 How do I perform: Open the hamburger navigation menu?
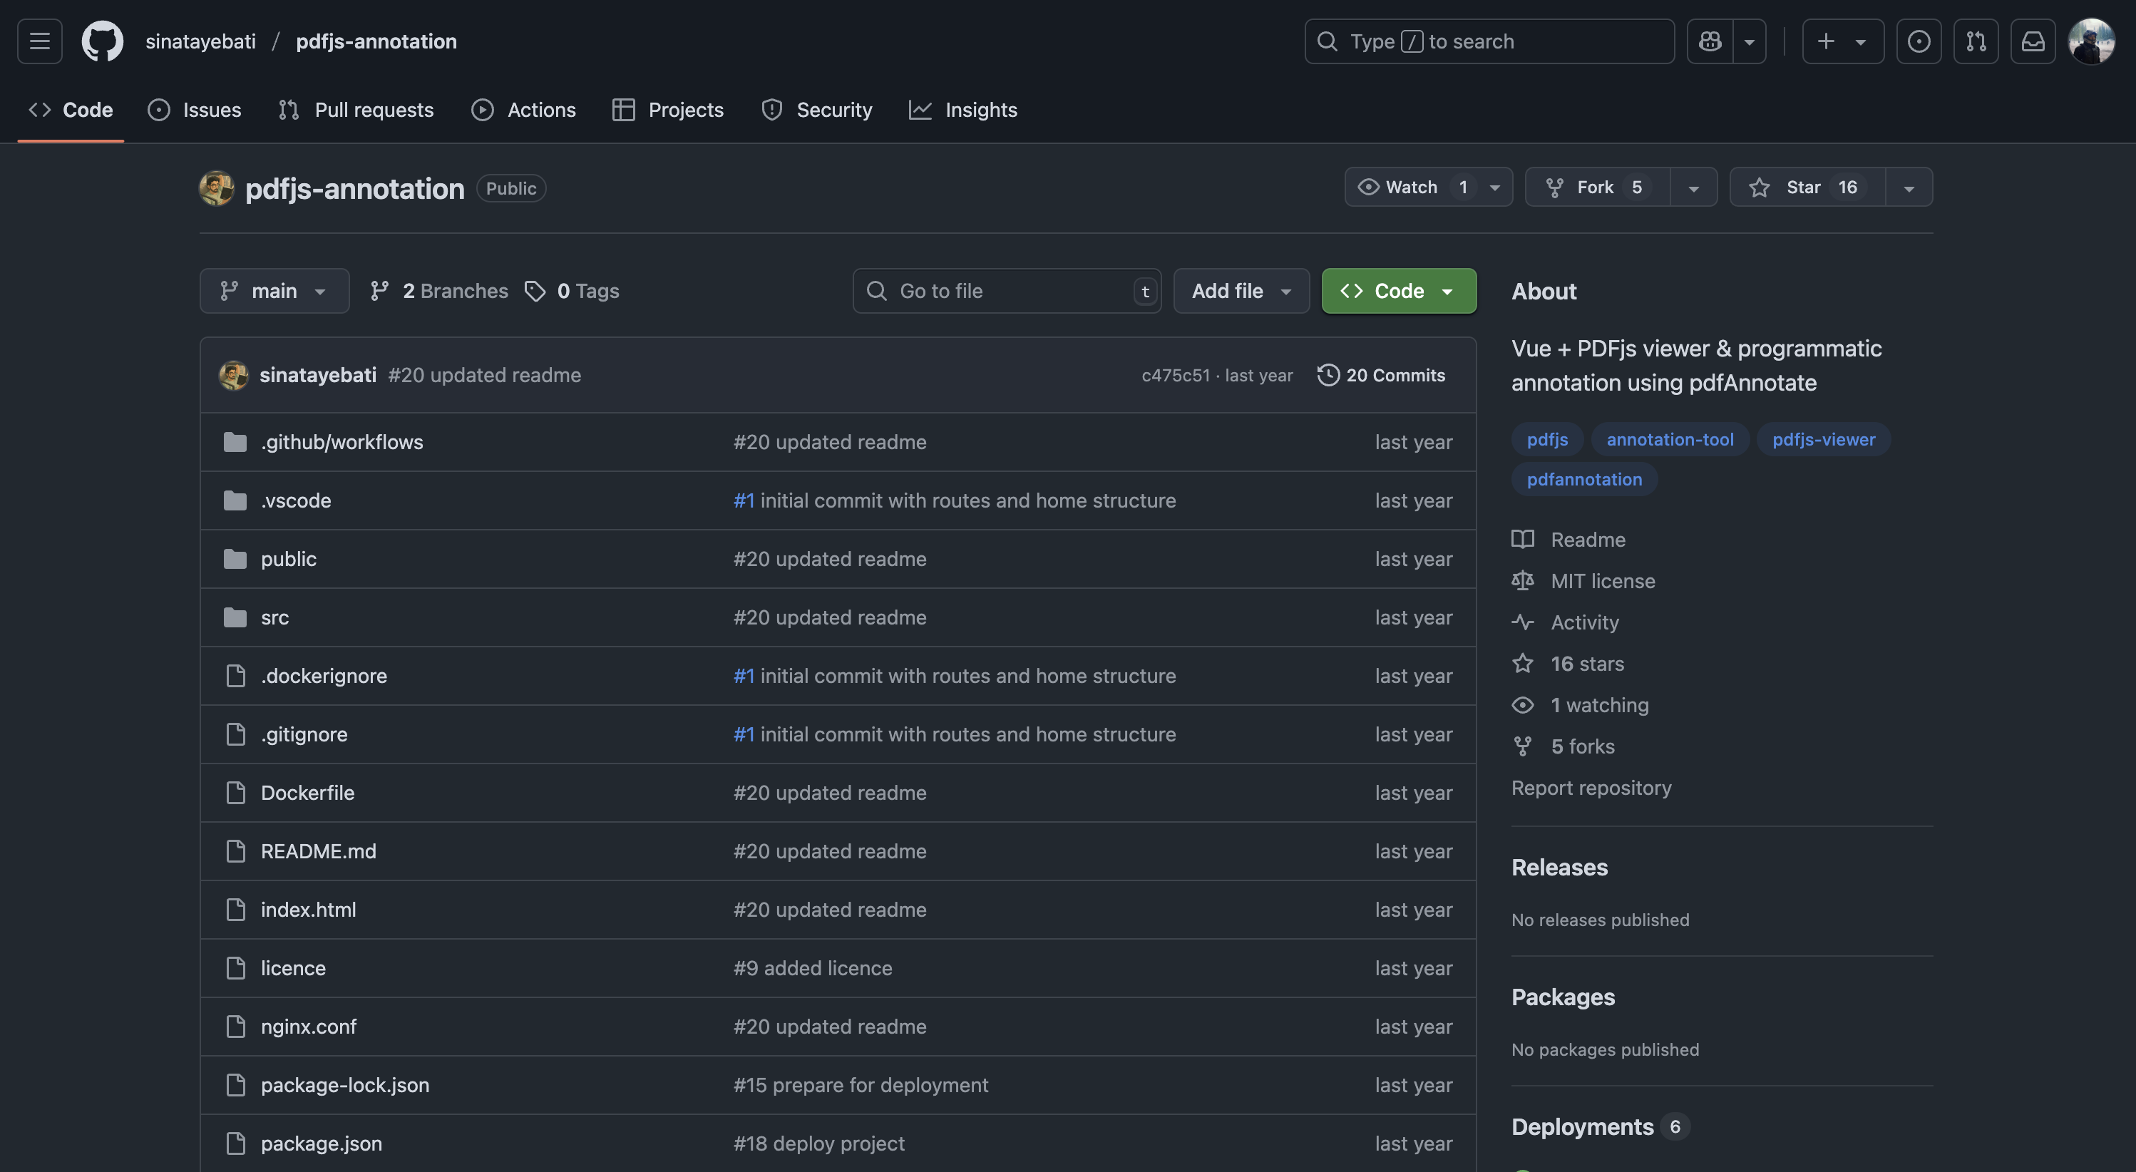pos(40,41)
